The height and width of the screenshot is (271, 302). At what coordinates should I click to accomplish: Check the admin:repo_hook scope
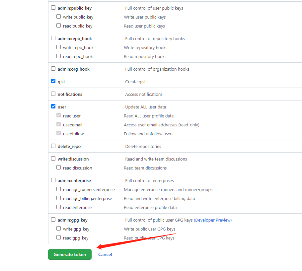coord(53,38)
